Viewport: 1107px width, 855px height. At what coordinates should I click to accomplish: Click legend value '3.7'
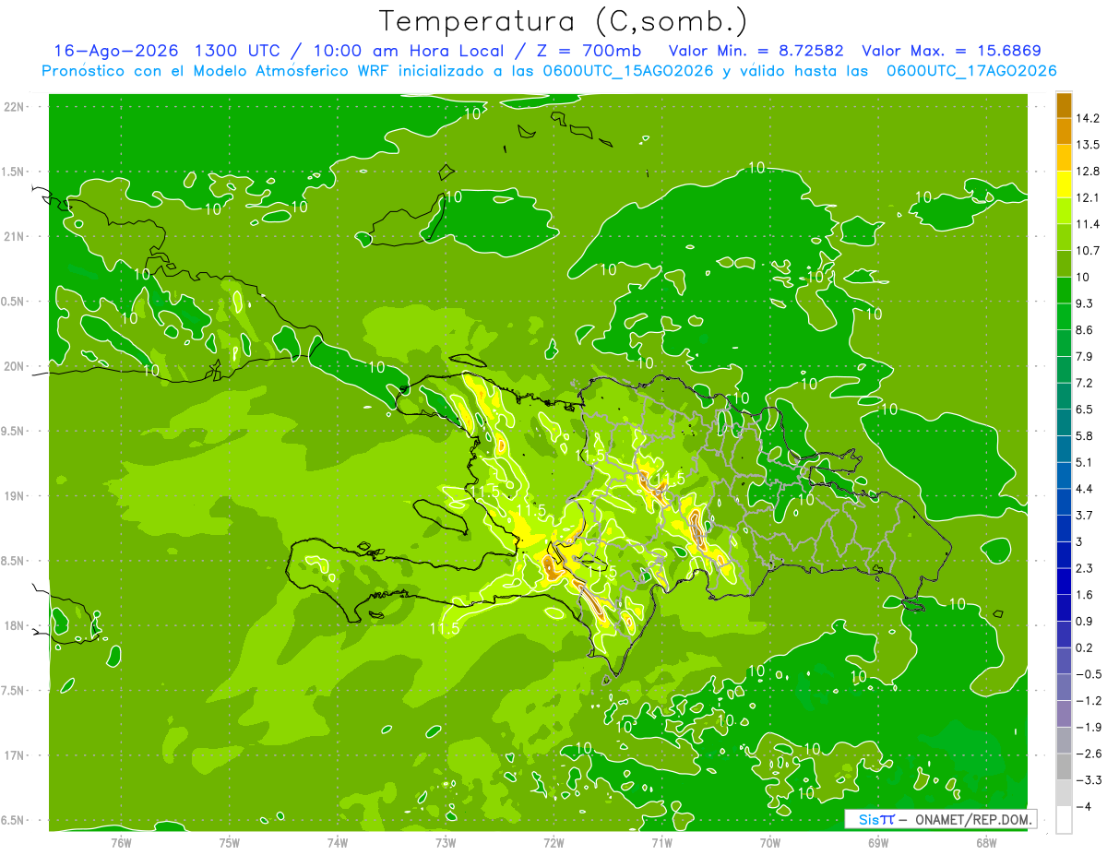(1085, 515)
